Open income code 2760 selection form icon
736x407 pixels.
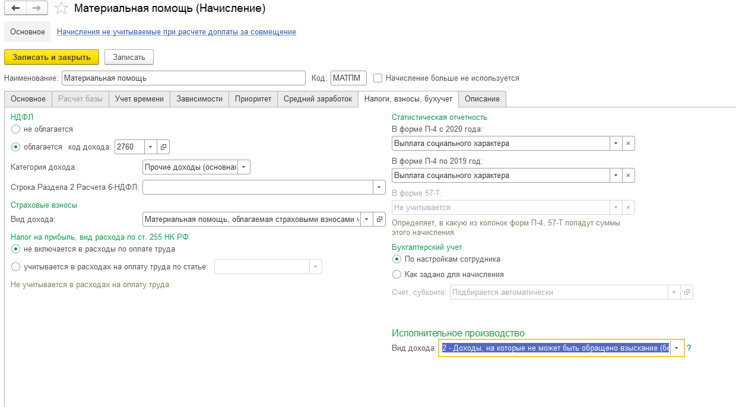pyautogui.click(x=163, y=147)
